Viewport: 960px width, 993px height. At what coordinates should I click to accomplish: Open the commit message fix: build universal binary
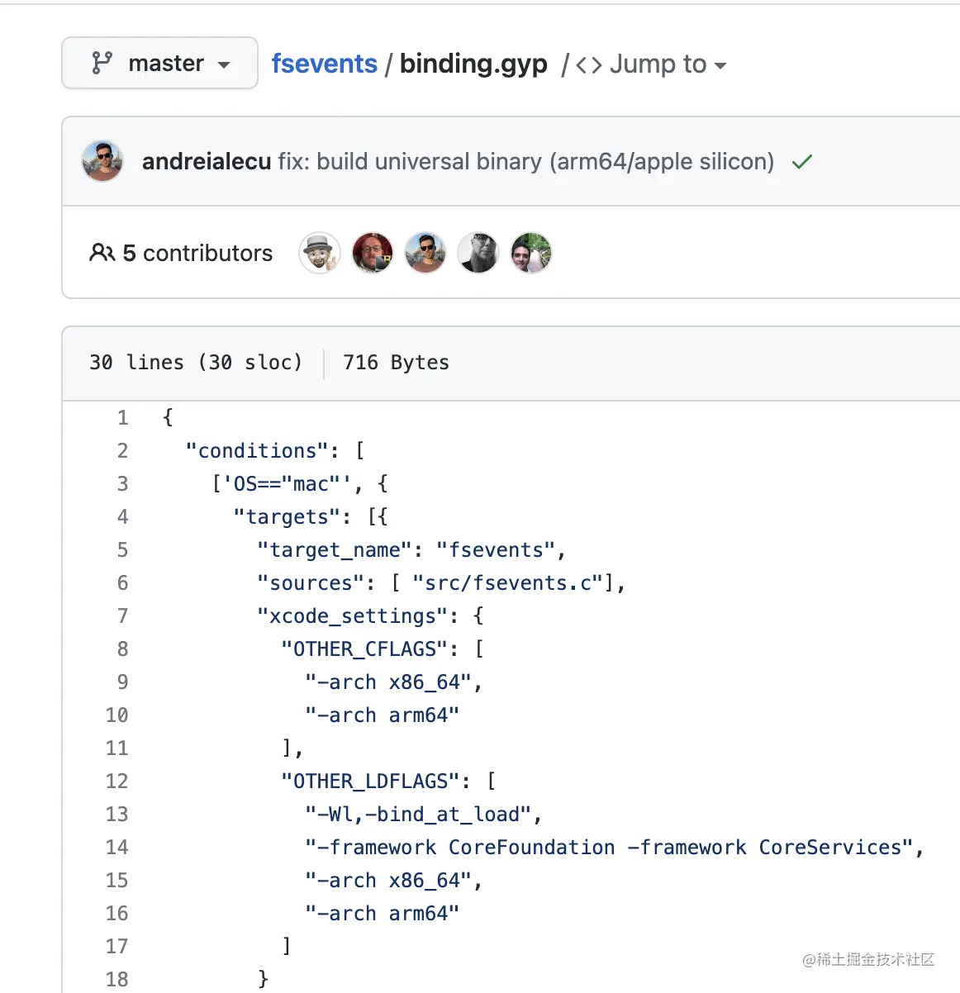(526, 161)
